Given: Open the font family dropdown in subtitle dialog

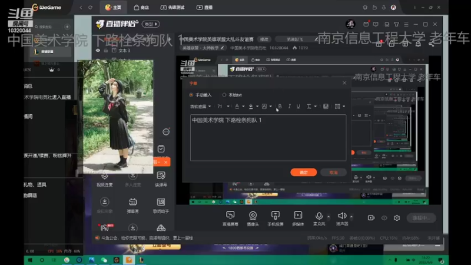Looking at the screenshot, I should pyautogui.click(x=200, y=107).
